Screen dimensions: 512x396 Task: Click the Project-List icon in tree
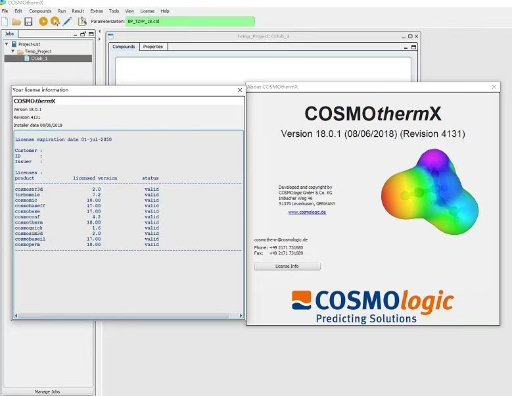click(14, 44)
